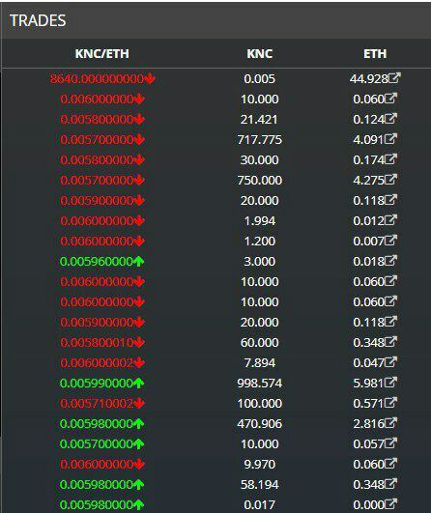Open external link for the 5.981 ETH trade
Viewport: 431px width, 513px height.
click(x=390, y=383)
